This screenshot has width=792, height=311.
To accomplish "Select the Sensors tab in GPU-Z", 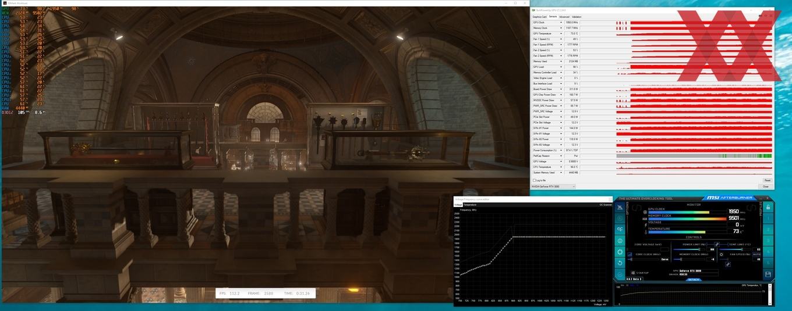I will coord(553,16).
